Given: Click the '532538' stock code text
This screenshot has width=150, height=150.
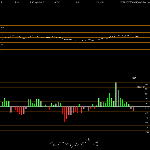Looking at the screenshot, I should pyautogui.click(x=100, y=2).
